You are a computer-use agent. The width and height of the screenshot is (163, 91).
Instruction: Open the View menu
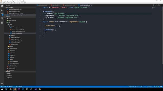tap(12, 3)
